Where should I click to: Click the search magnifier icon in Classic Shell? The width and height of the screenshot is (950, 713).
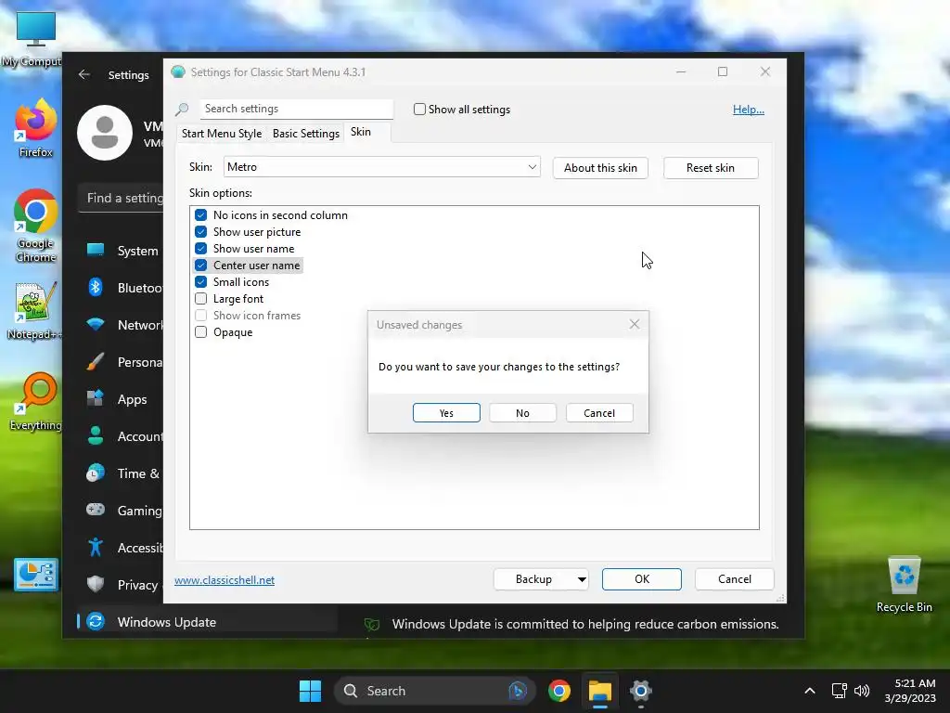[182, 110]
